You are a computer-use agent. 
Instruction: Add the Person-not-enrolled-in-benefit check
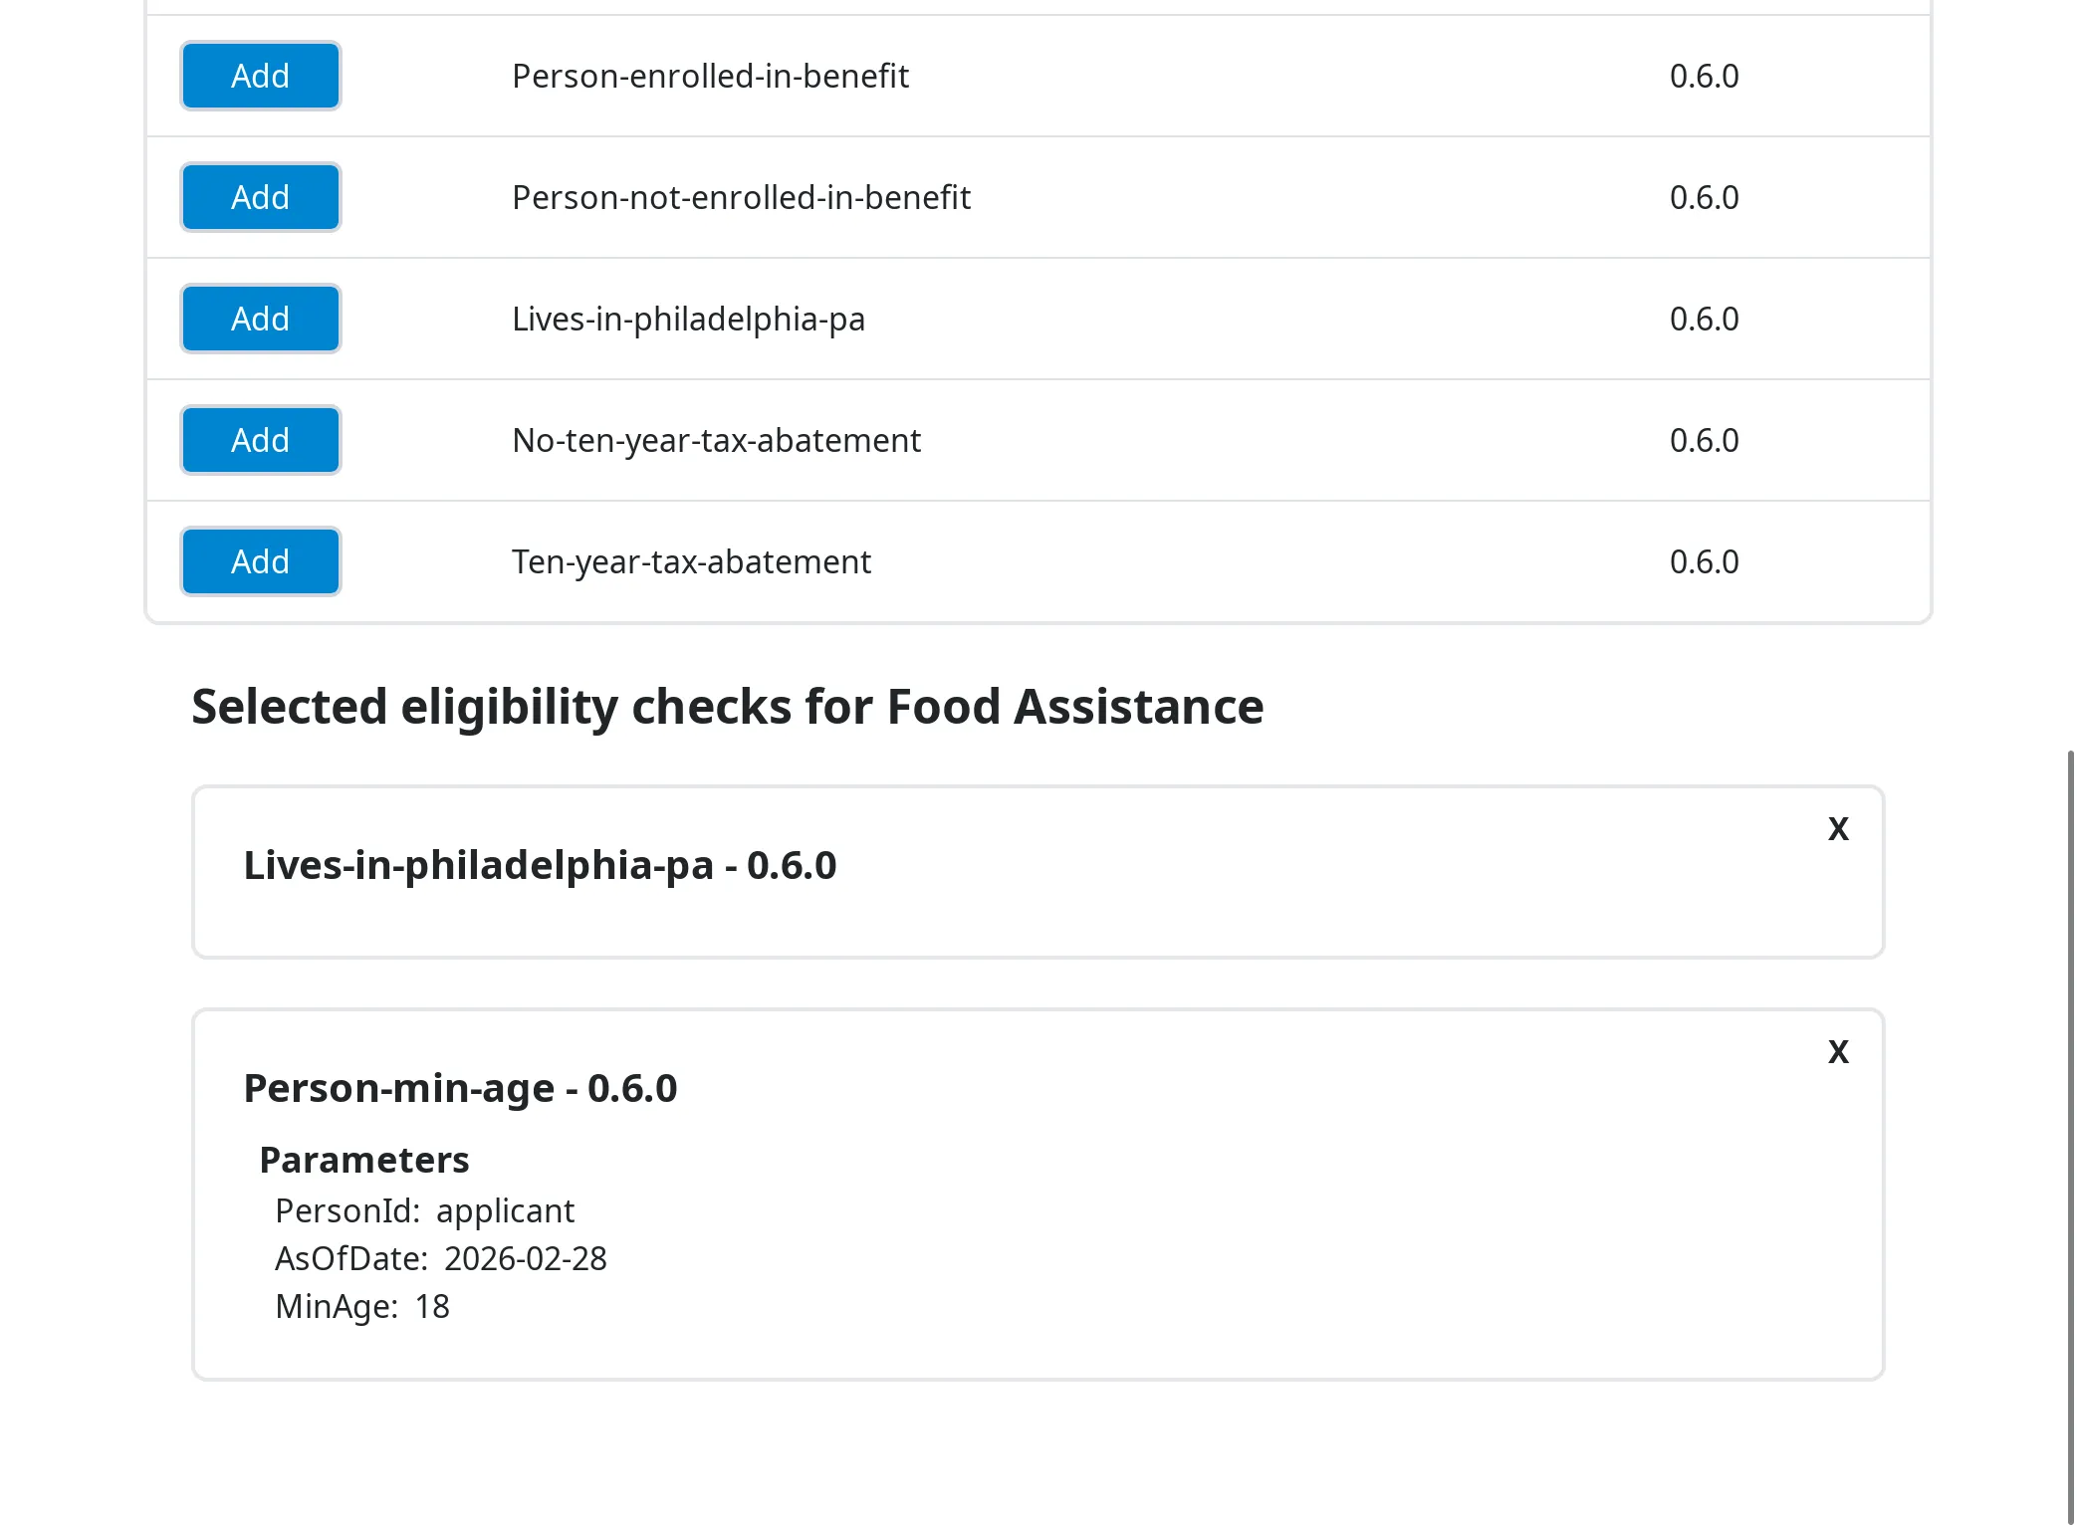(260, 197)
